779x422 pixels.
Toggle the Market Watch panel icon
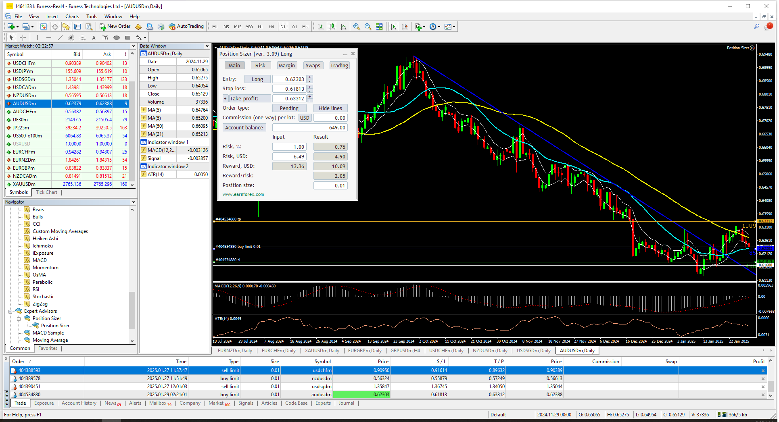[x=43, y=27]
